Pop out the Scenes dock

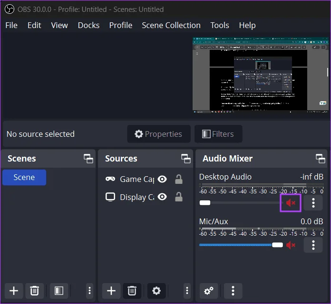88,159
